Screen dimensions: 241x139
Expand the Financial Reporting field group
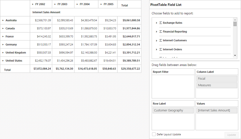coord(156,31)
